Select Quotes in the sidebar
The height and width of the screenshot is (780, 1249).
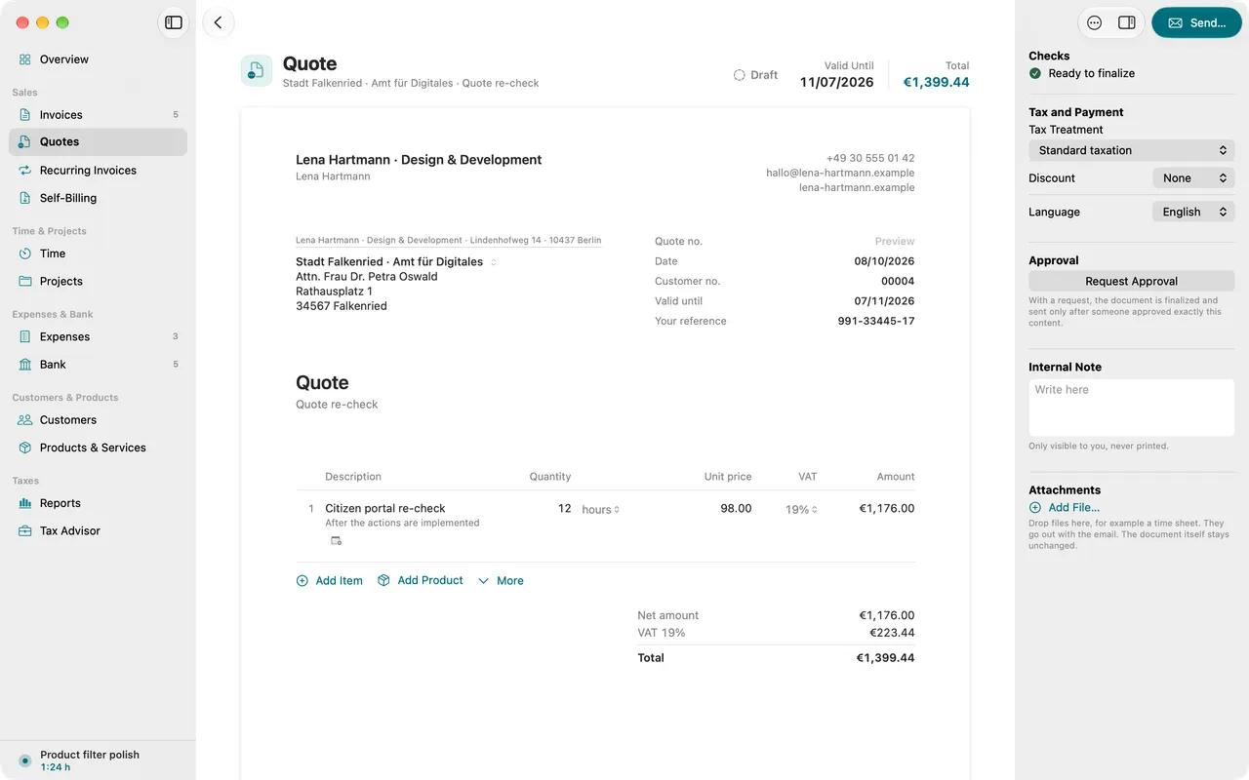coord(98,142)
